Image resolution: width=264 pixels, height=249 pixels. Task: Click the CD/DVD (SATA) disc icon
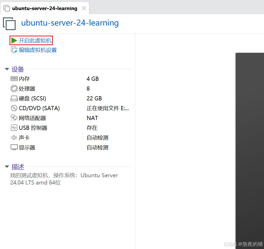[14, 108]
